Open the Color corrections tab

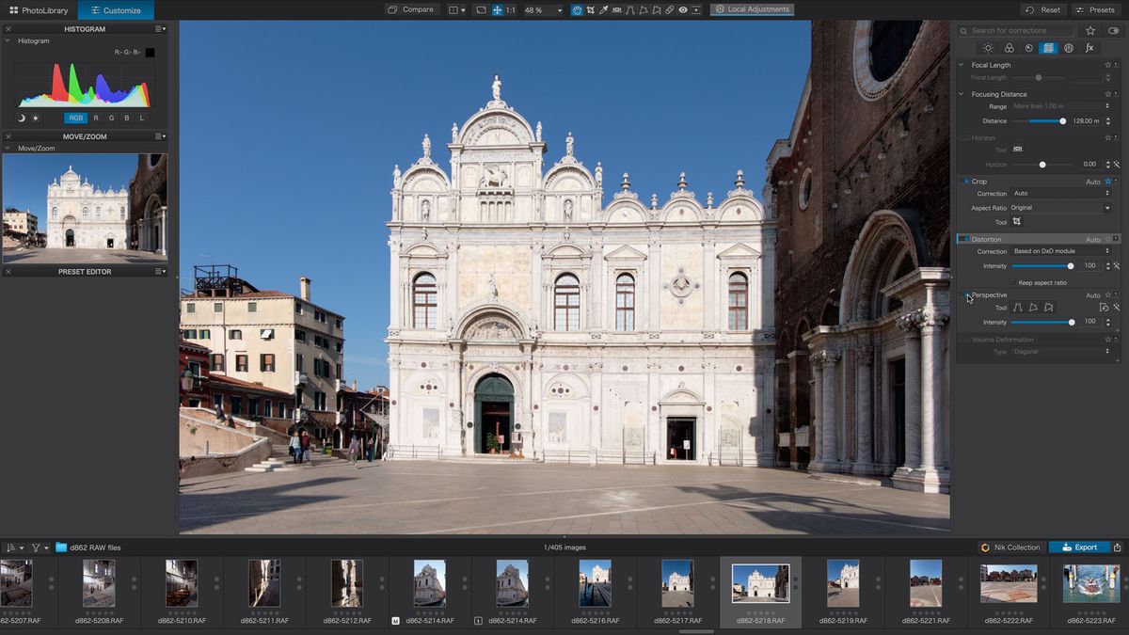point(1009,48)
